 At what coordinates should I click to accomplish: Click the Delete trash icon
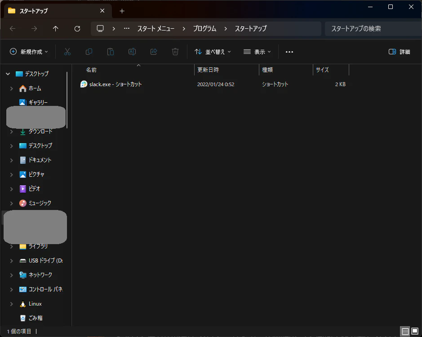click(x=175, y=52)
